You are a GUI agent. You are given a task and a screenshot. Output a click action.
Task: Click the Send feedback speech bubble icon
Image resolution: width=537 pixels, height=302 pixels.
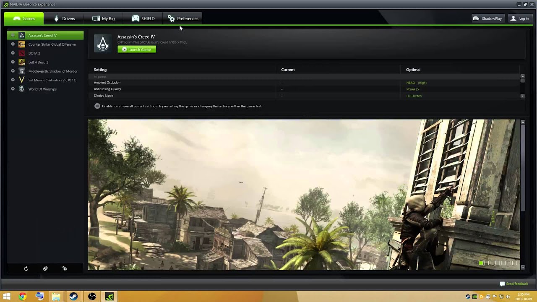pyautogui.click(x=502, y=284)
